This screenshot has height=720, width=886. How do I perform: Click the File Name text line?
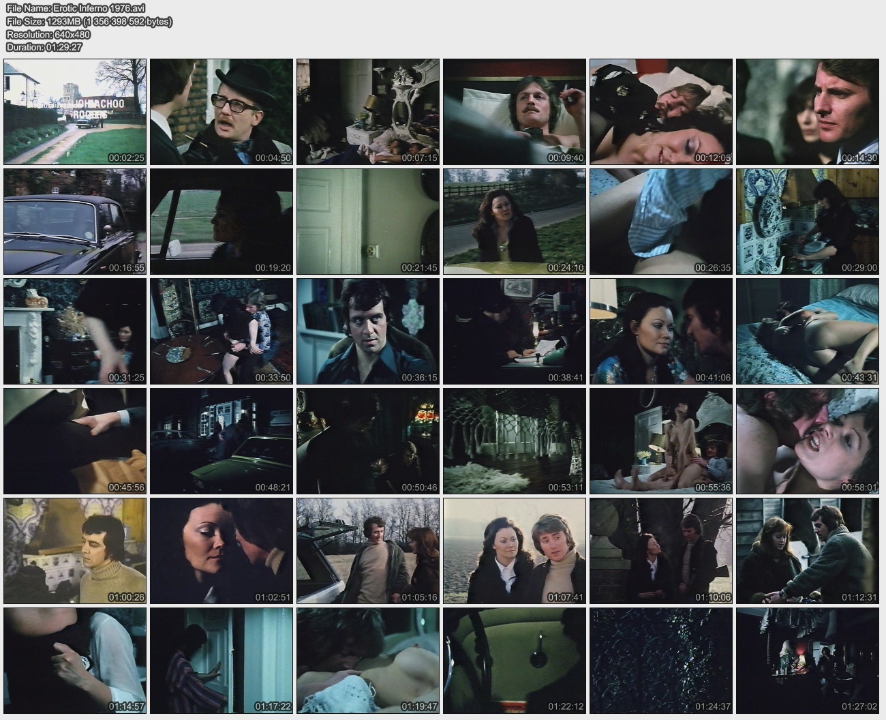[x=76, y=9]
